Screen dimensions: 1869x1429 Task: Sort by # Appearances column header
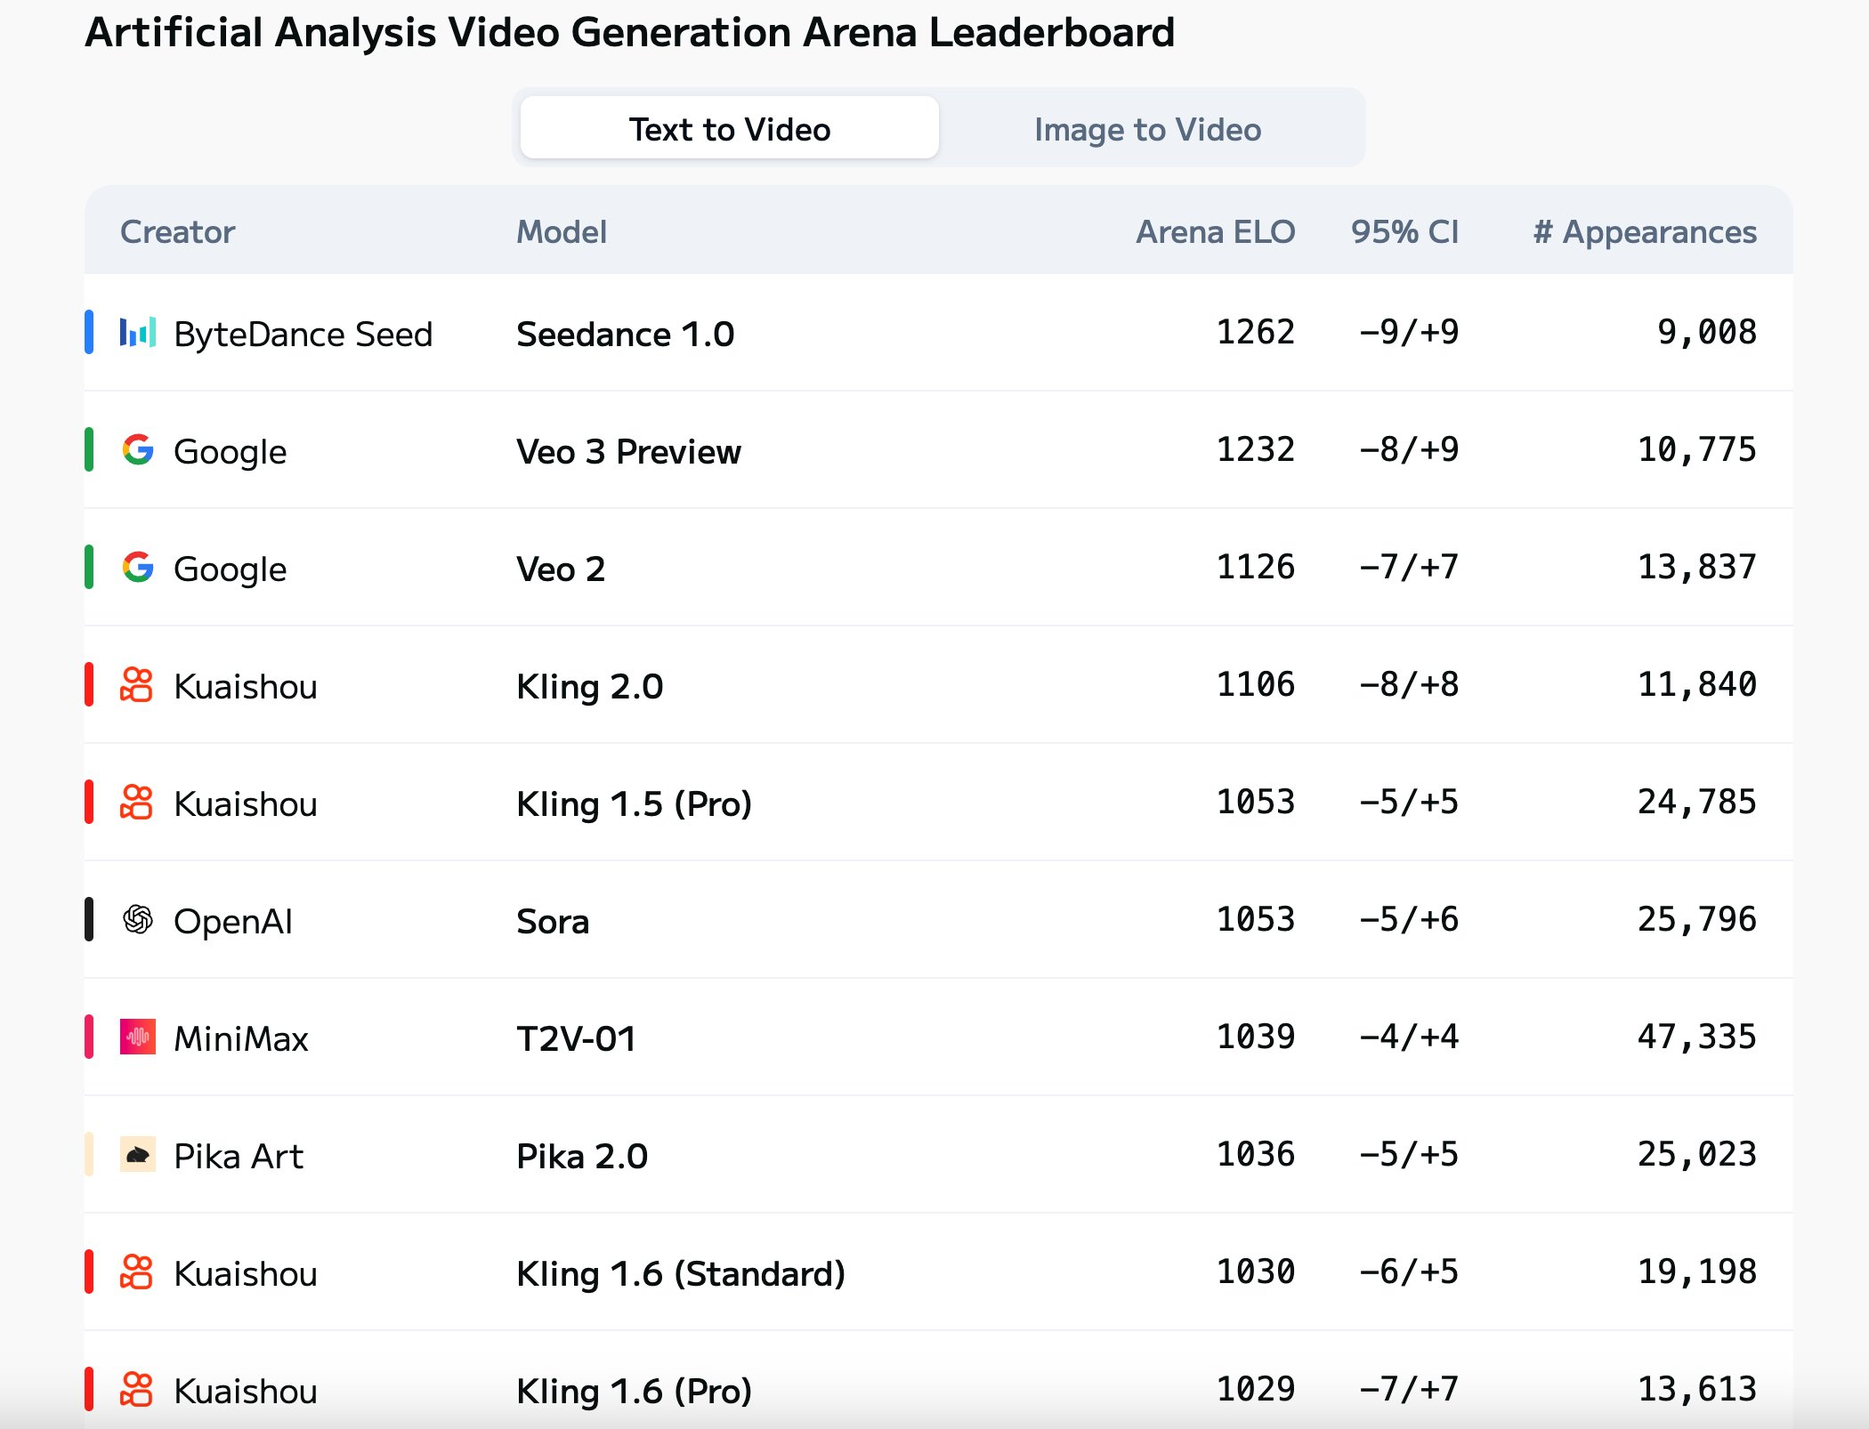click(x=1645, y=231)
